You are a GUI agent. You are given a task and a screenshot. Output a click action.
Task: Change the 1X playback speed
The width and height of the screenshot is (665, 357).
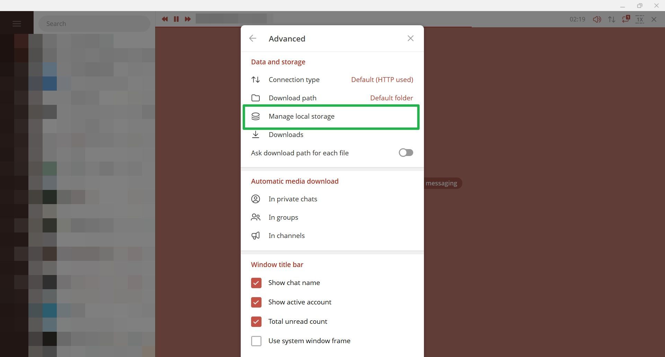tap(640, 19)
